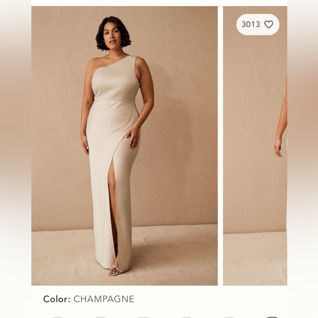
Task: Click the model's face in the main photo
Action: (x=111, y=37)
